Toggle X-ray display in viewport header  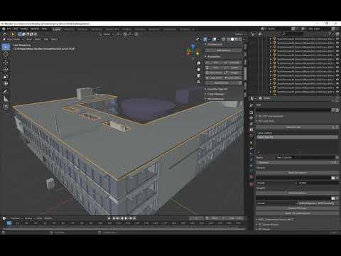(223, 39)
